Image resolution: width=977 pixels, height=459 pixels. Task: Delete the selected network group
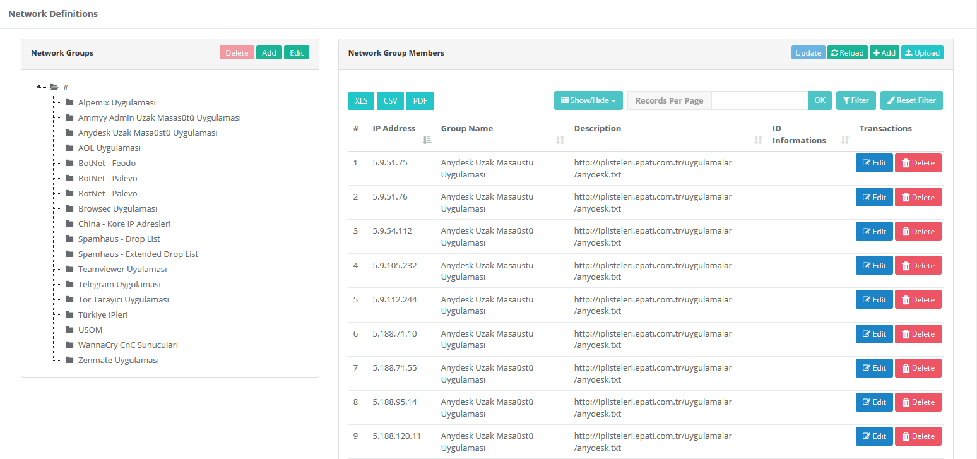237,53
